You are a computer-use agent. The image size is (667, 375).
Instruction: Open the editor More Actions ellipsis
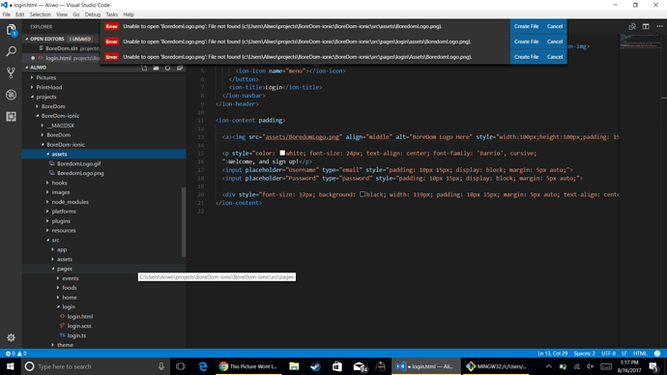659,26
